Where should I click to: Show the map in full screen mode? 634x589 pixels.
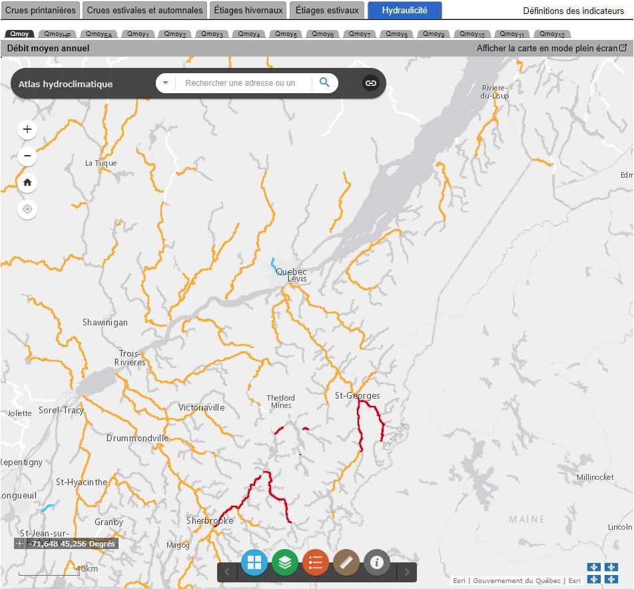click(551, 49)
